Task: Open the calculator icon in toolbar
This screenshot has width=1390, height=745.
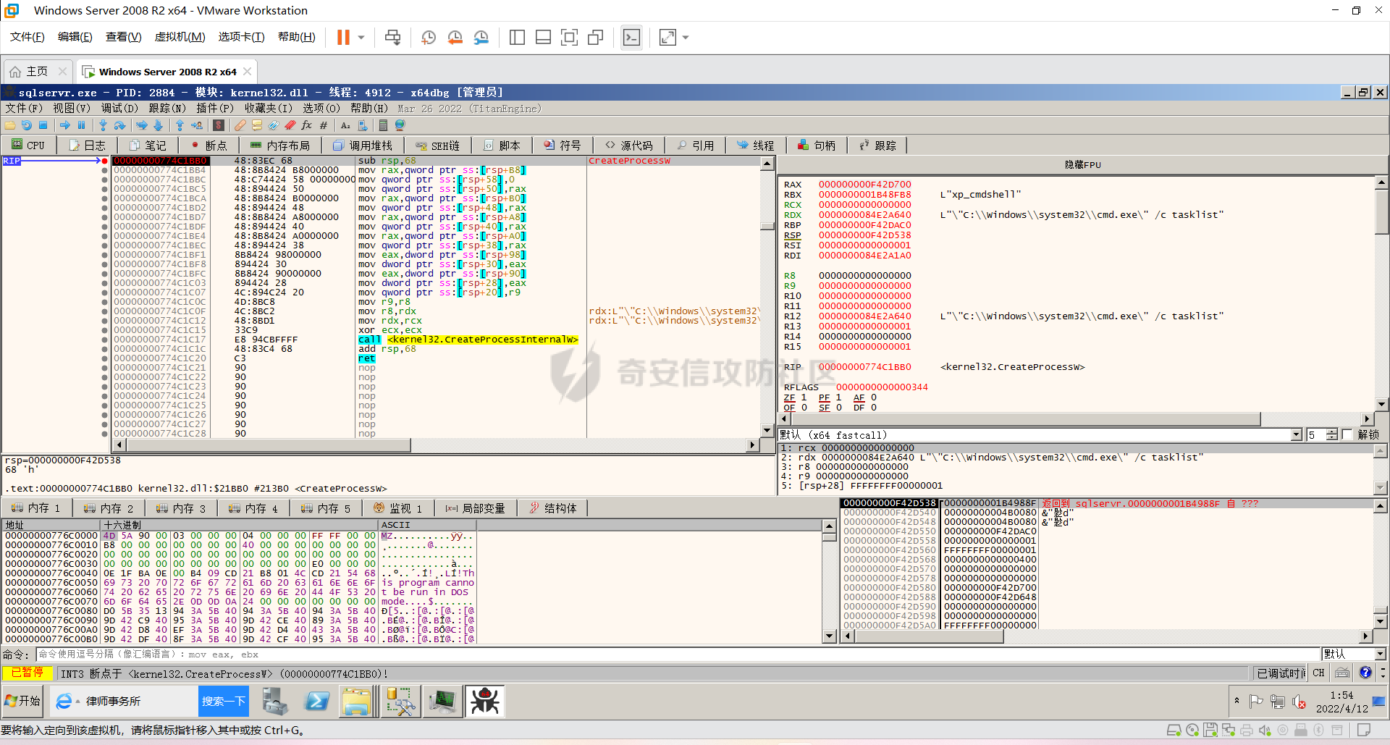Action: tap(383, 125)
